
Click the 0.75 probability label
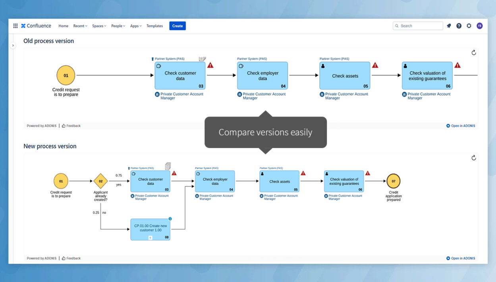(x=119, y=175)
